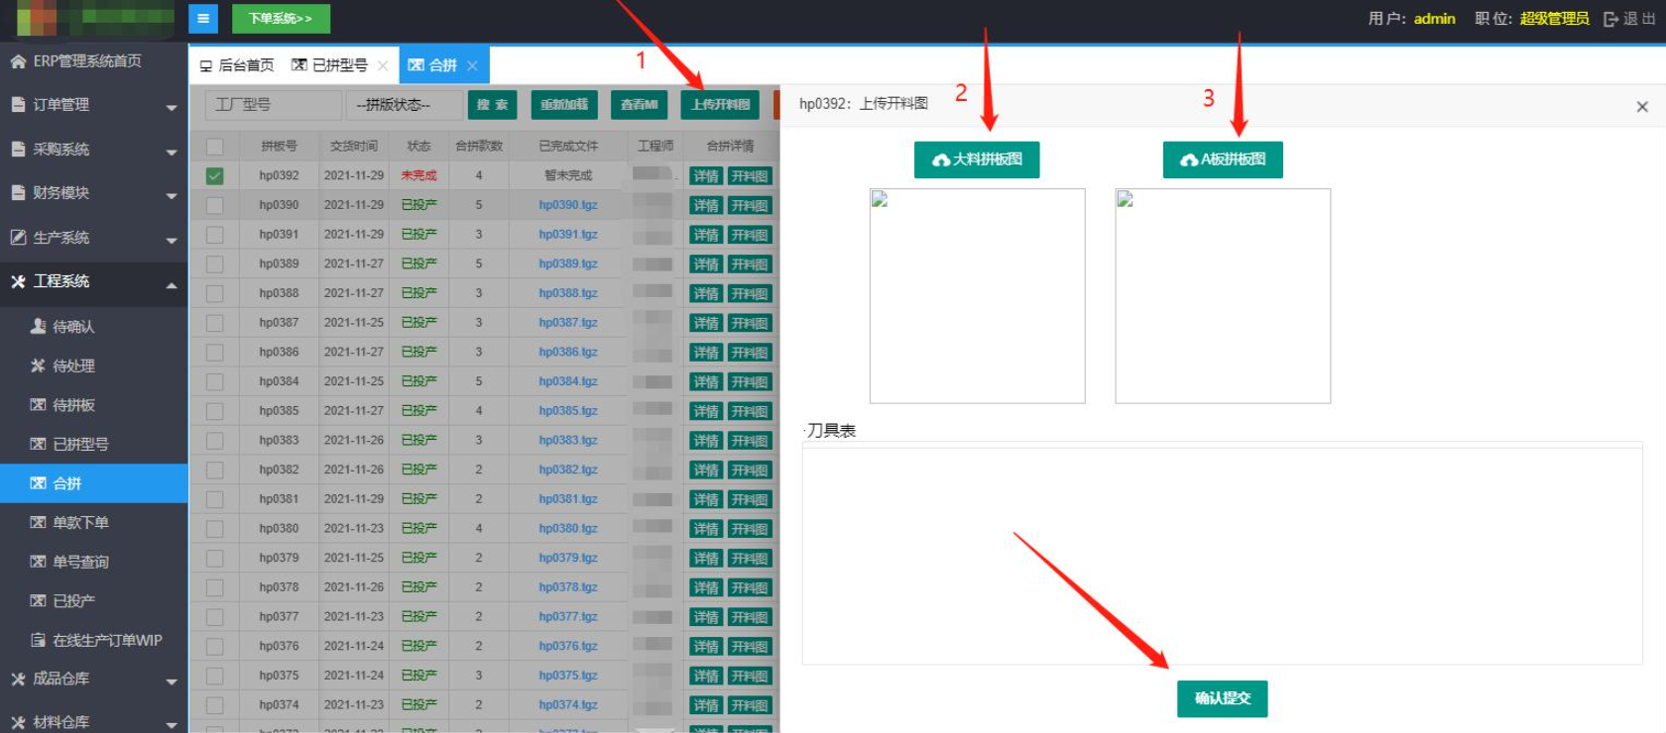Click the 采购系统 sidebar icon
The width and height of the screenshot is (1666, 733).
point(18,149)
